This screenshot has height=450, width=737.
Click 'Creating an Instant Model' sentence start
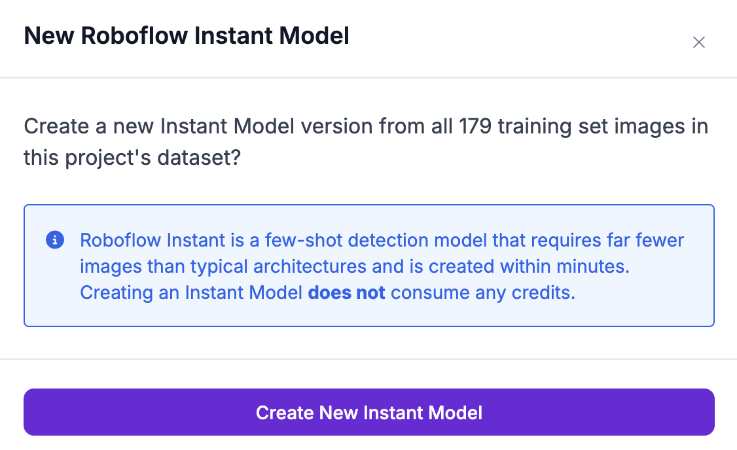point(191,292)
